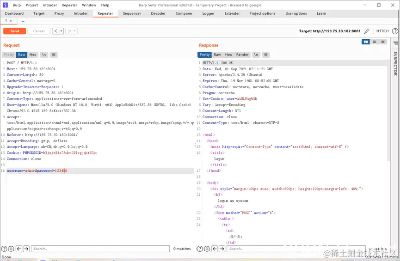This screenshot has width=400, height=261.
Task: Go to previous match in request search
Action: [19, 249]
